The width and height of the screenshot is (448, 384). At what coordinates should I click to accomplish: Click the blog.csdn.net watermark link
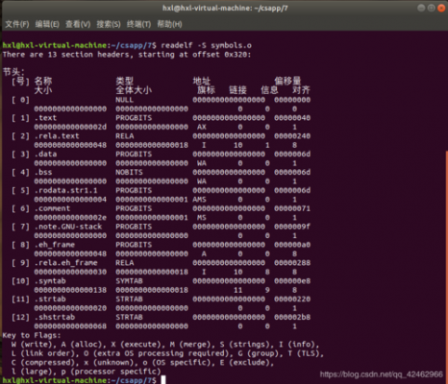point(382,374)
